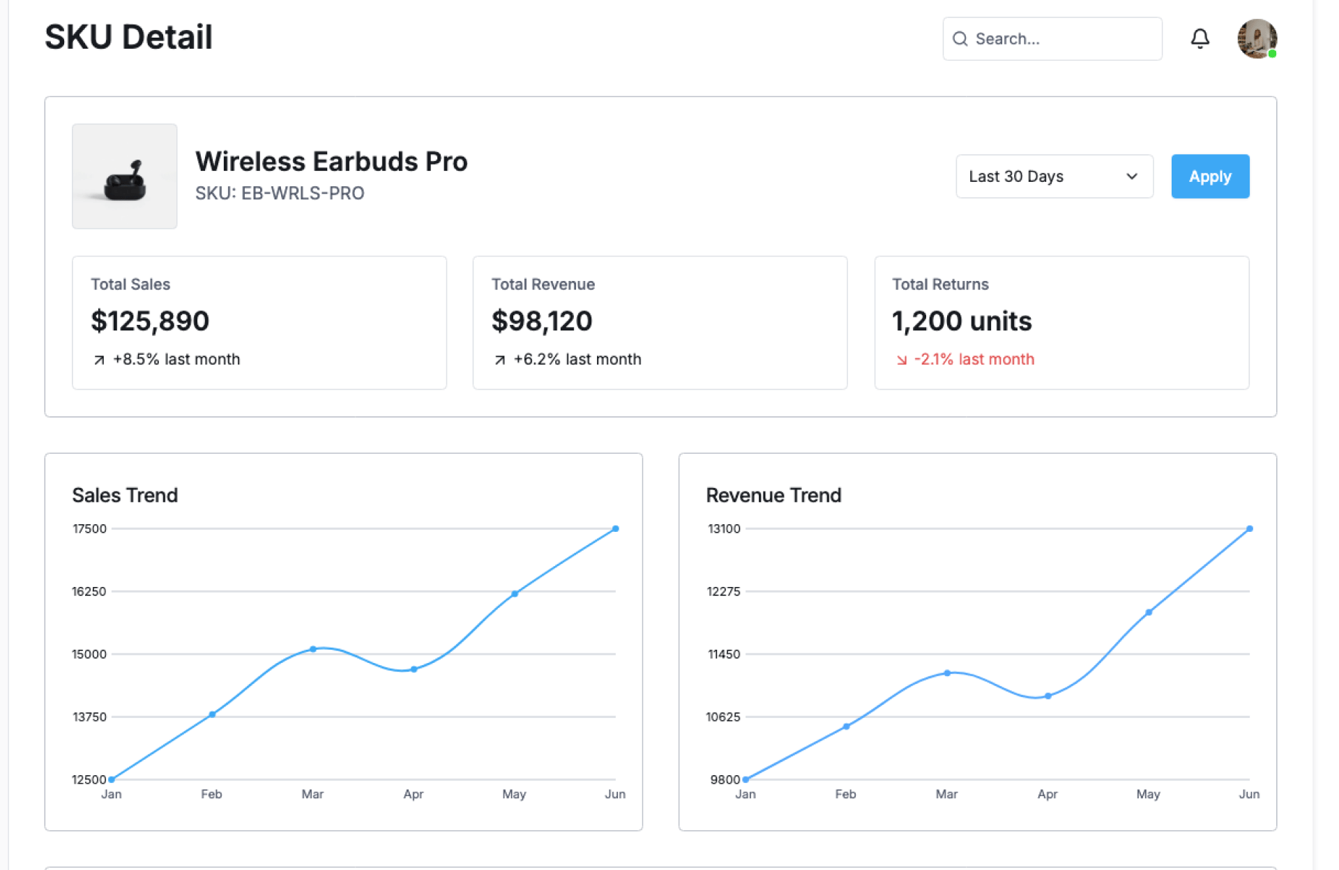
Task: Click the Apr data point on Revenue Trend
Action: coord(1047,696)
